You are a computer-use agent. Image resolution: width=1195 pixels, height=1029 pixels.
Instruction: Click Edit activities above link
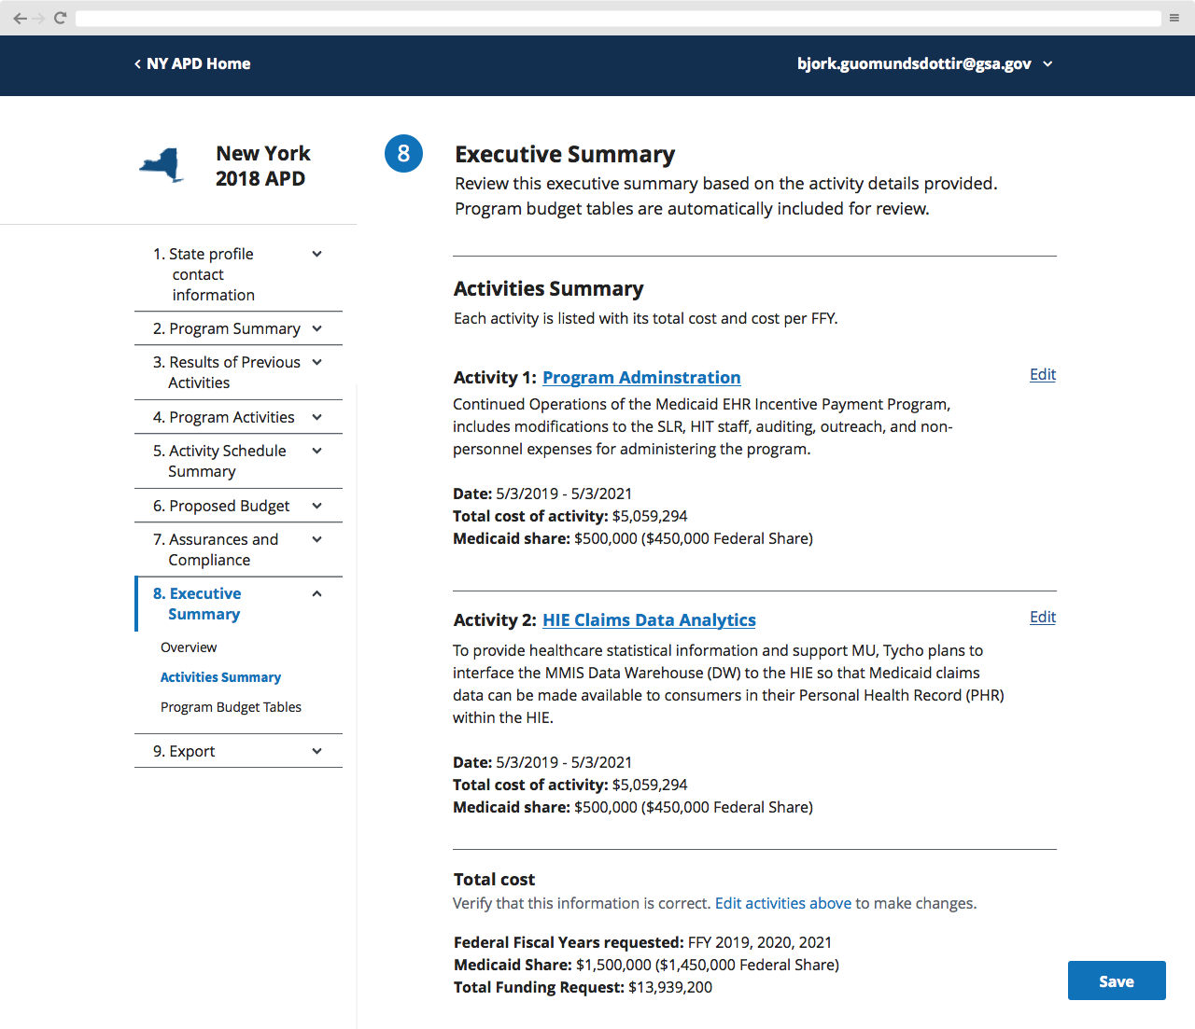782,903
